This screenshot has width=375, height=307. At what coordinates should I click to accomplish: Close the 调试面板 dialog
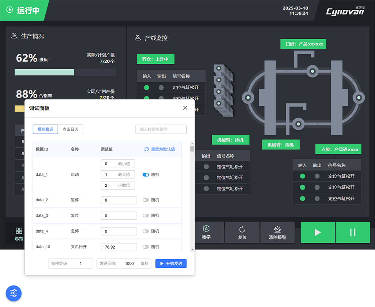[x=185, y=108]
